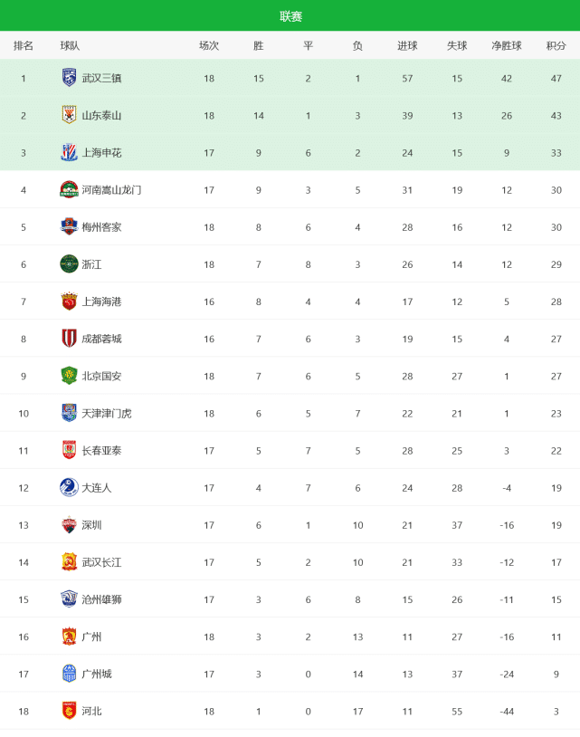This screenshot has width=580, height=737.
Task: Click the 梅州客家 team emblem
Action: (69, 226)
